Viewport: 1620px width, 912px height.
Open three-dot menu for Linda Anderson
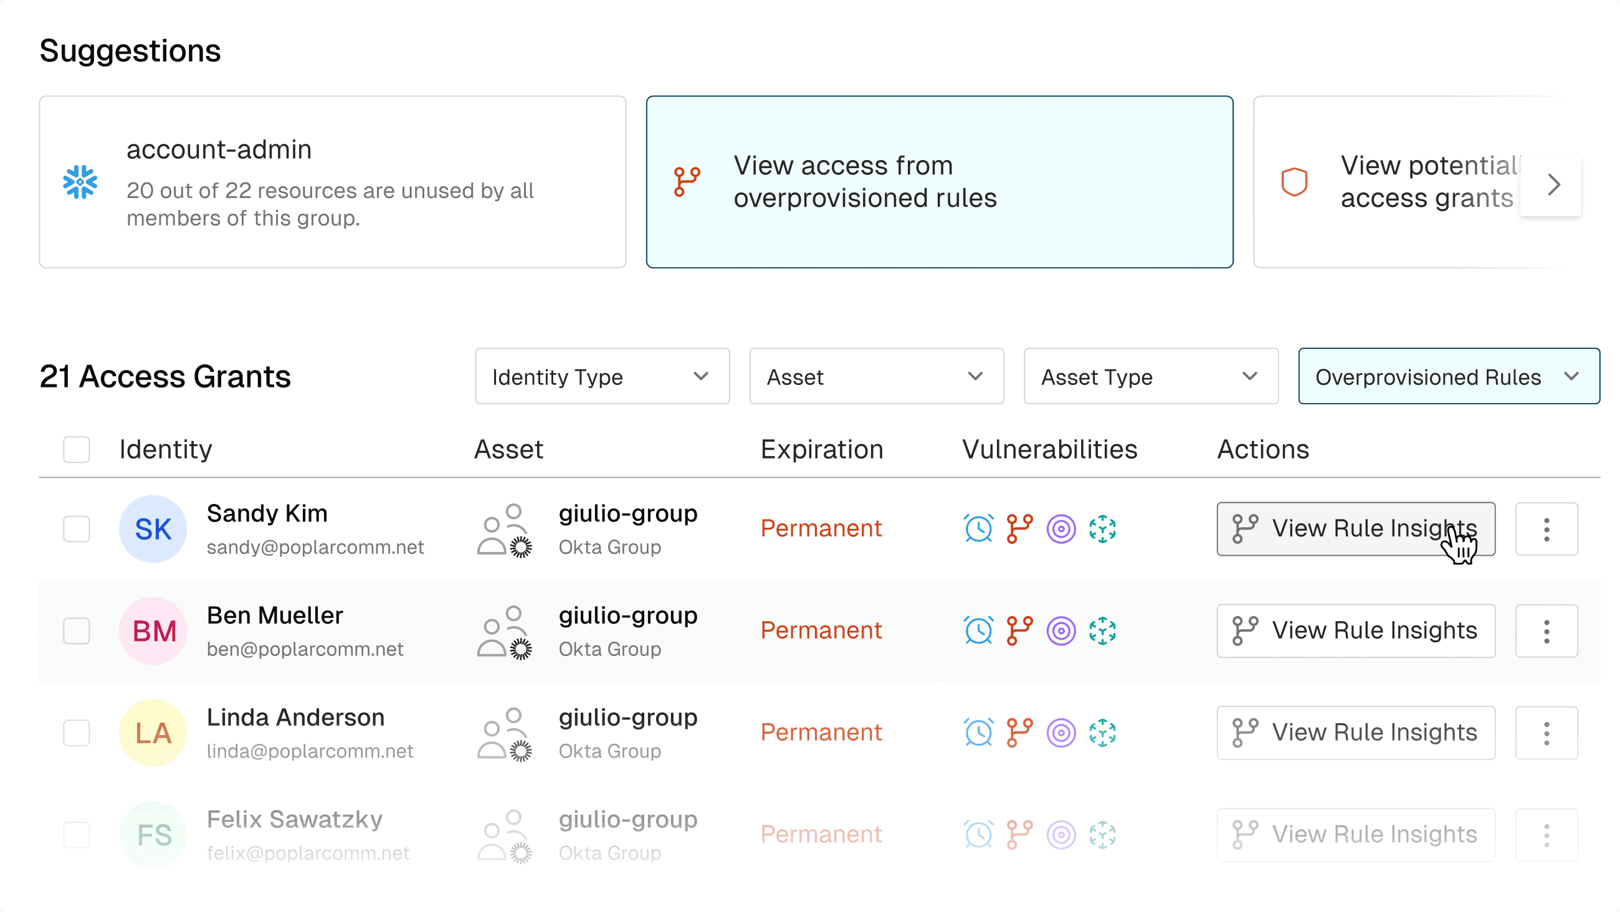click(1546, 733)
